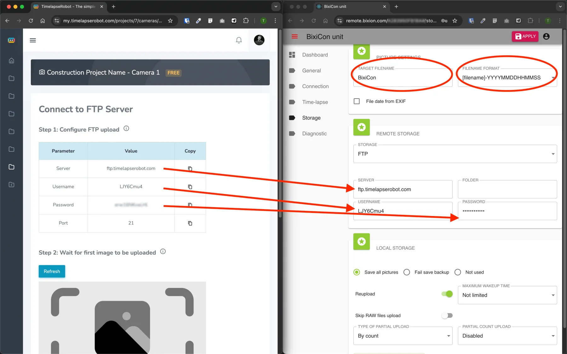The width and height of the screenshot is (567, 354).
Task: Bookmark the TimelapseRobot page with the star
Action: point(170,21)
